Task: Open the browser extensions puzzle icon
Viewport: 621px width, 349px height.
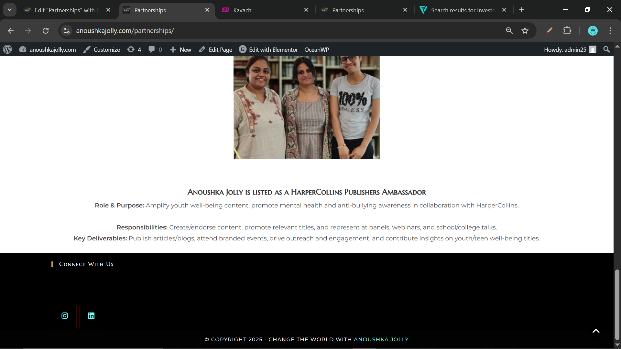Action: 567,31
